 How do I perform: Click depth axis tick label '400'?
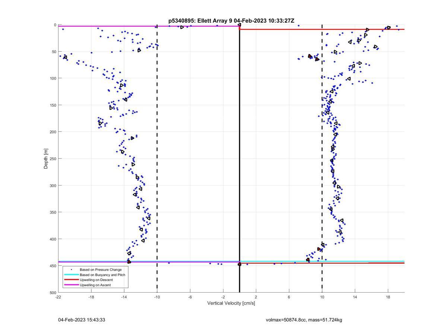coord(53,239)
